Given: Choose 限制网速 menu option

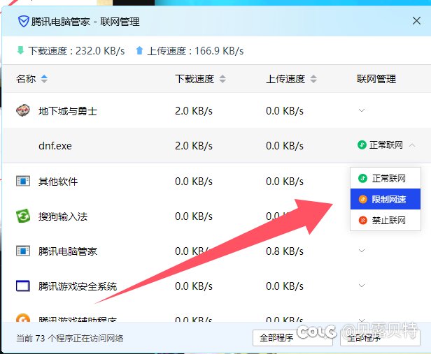Looking at the screenshot, I should tap(386, 199).
